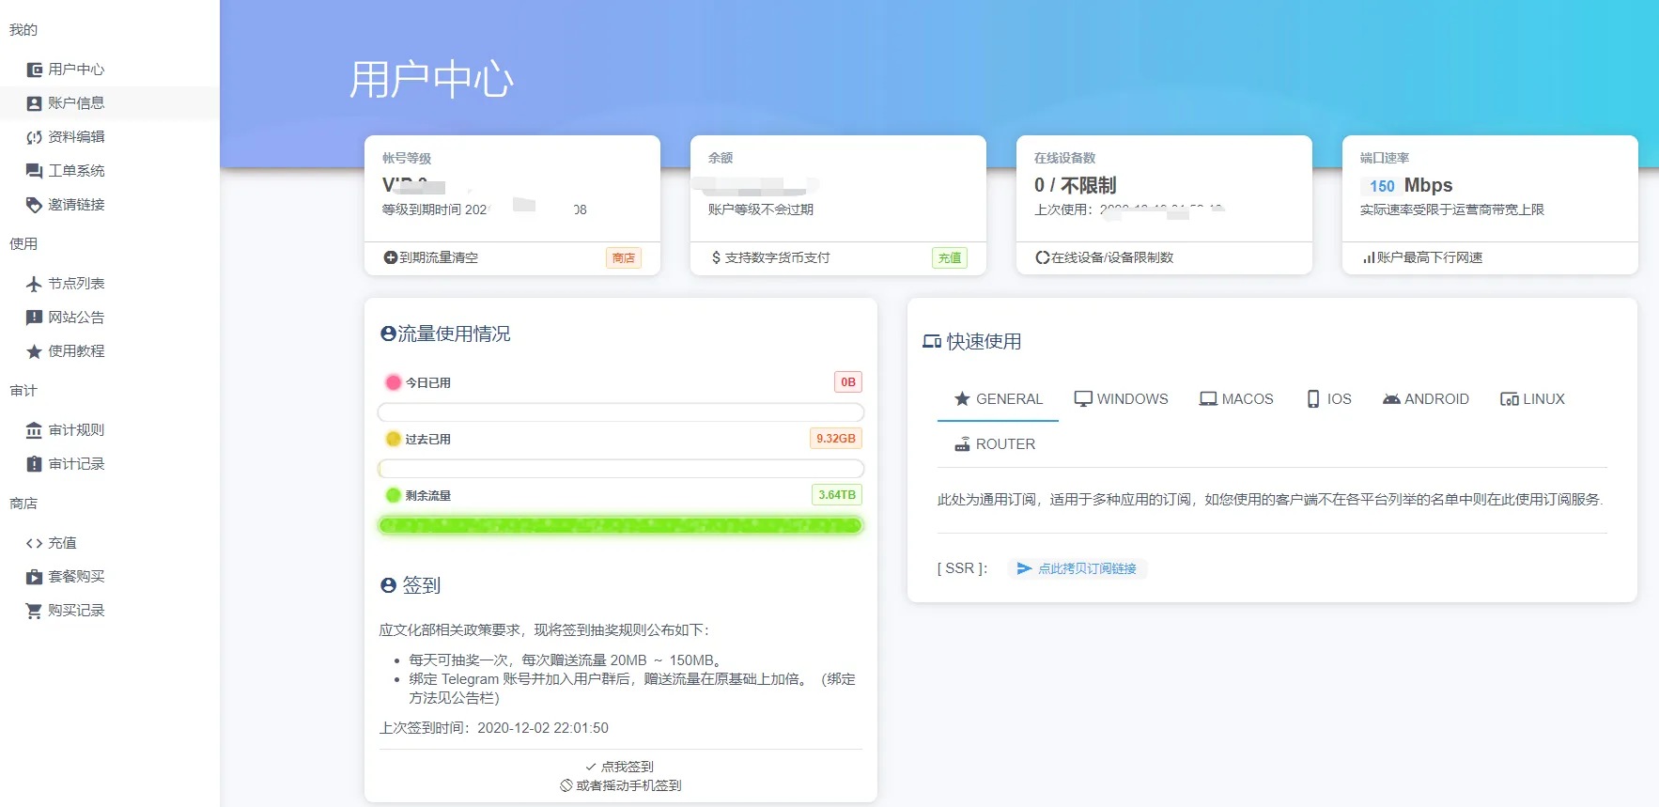Viewport: 1659px width, 807px height.
Task: Open 邀请链接 in the sidebar
Action: (x=110, y=205)
